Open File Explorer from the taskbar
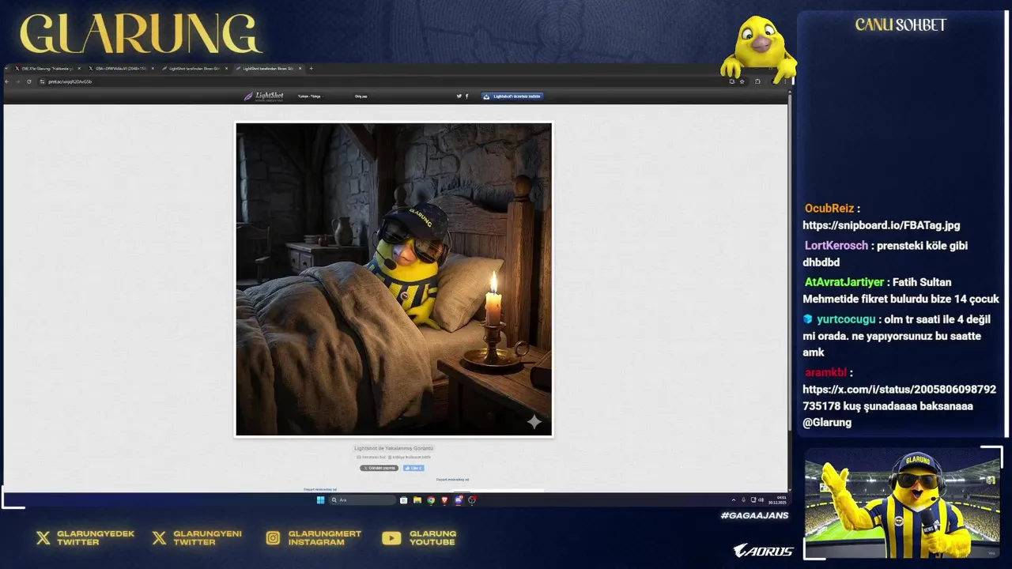This screenshot has height=569, width=1012. coord(417,499)
